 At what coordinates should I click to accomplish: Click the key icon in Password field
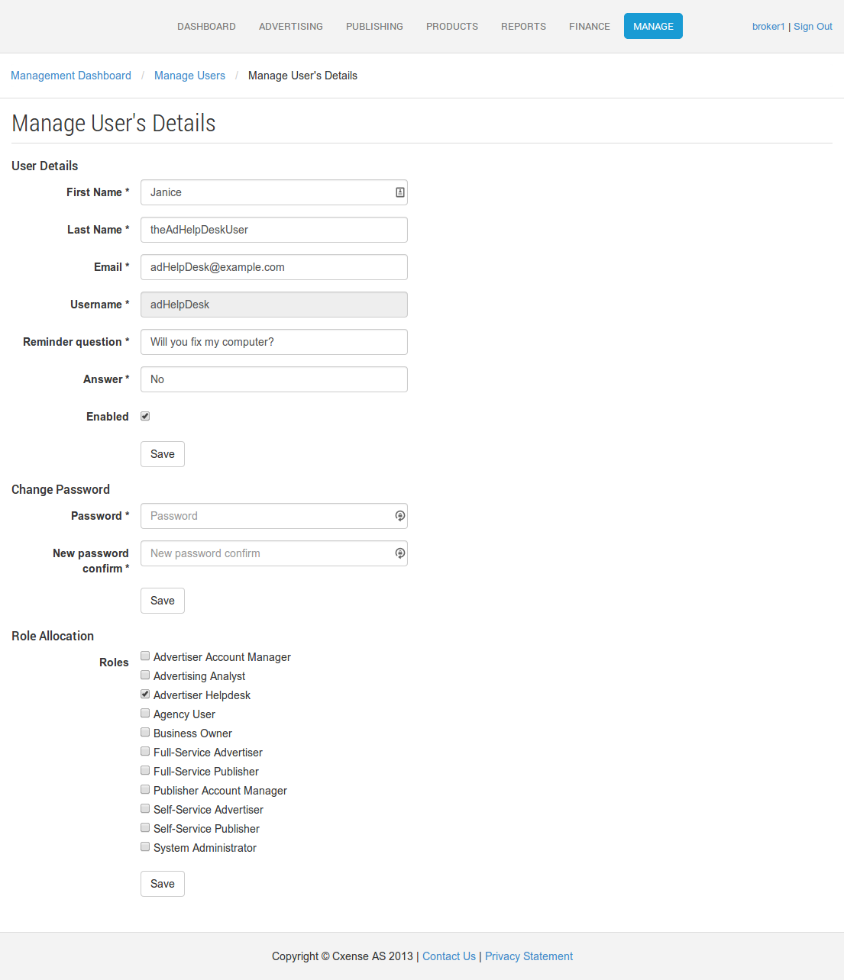pos(399,516)
